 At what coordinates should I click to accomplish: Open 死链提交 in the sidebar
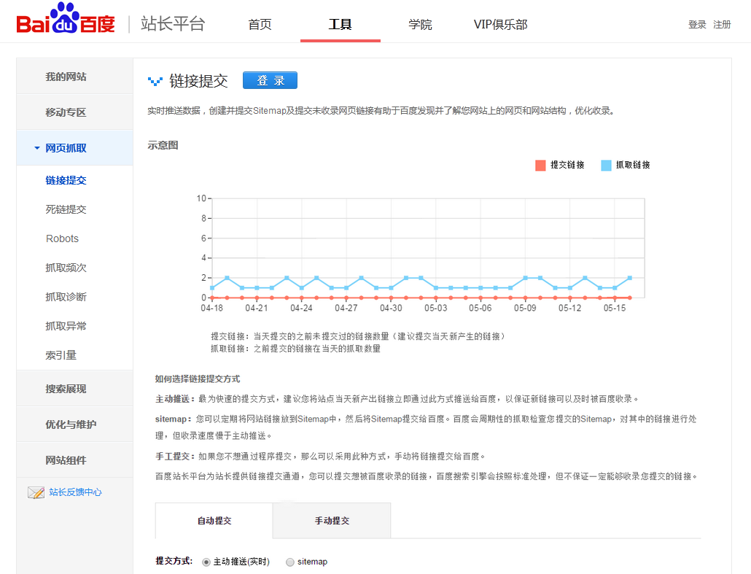pyautogui.click(x=66, y=209)
